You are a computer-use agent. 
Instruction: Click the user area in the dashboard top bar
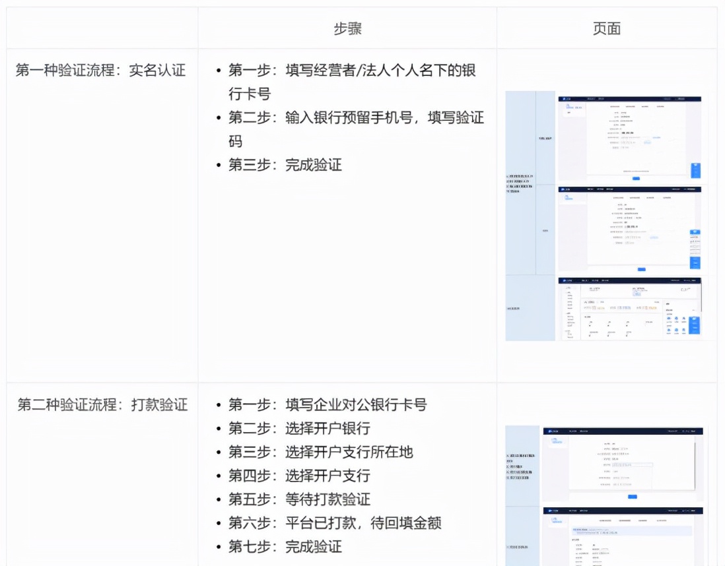(x=688, y=280)
